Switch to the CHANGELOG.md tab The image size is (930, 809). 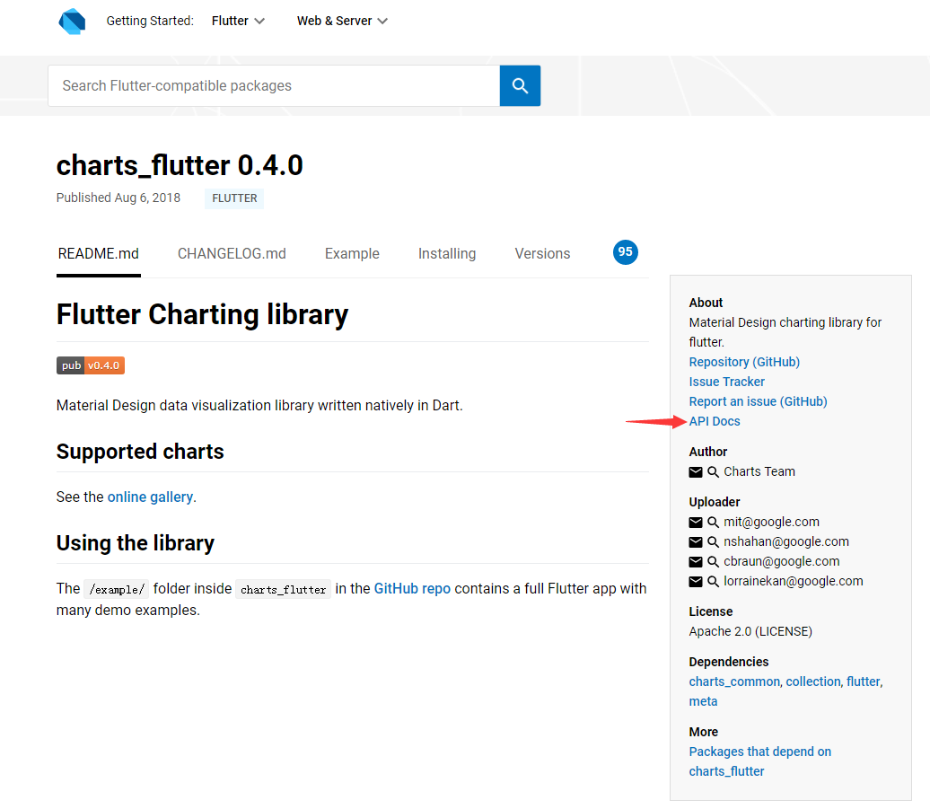point(232,253)
